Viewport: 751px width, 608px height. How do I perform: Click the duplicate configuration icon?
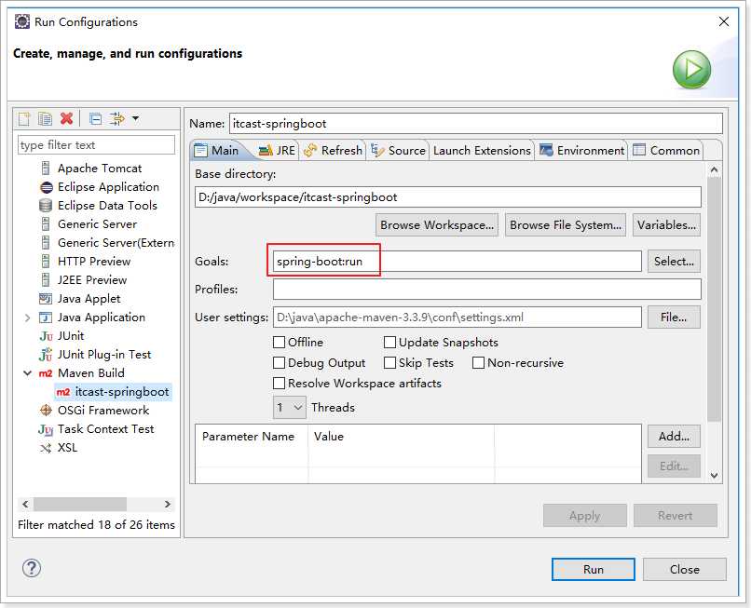45,118
